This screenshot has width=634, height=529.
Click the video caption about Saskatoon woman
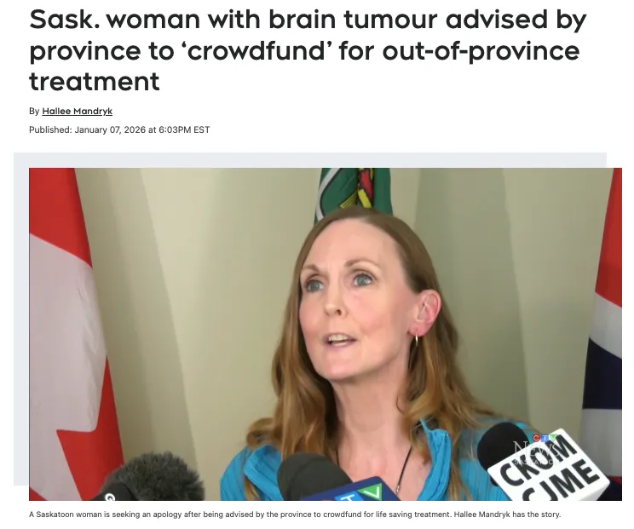[x=295, y=515]
